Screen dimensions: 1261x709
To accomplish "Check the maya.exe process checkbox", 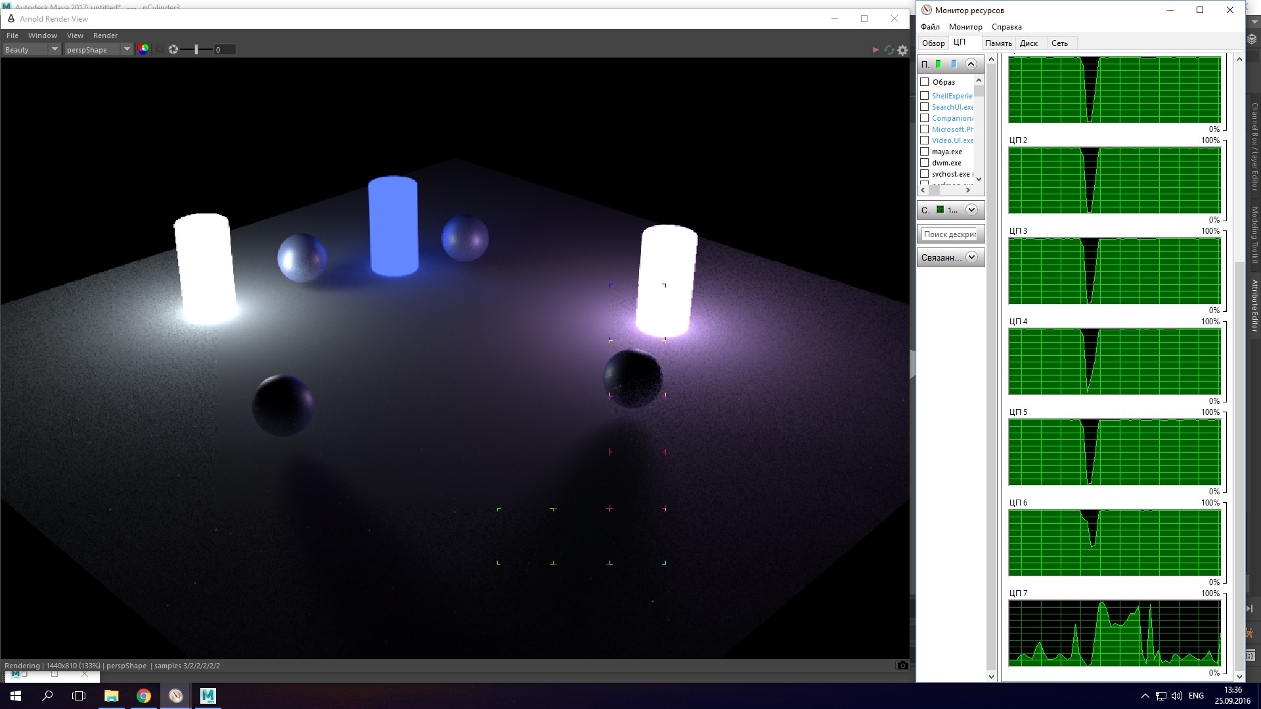I will (x=924, y=152).
